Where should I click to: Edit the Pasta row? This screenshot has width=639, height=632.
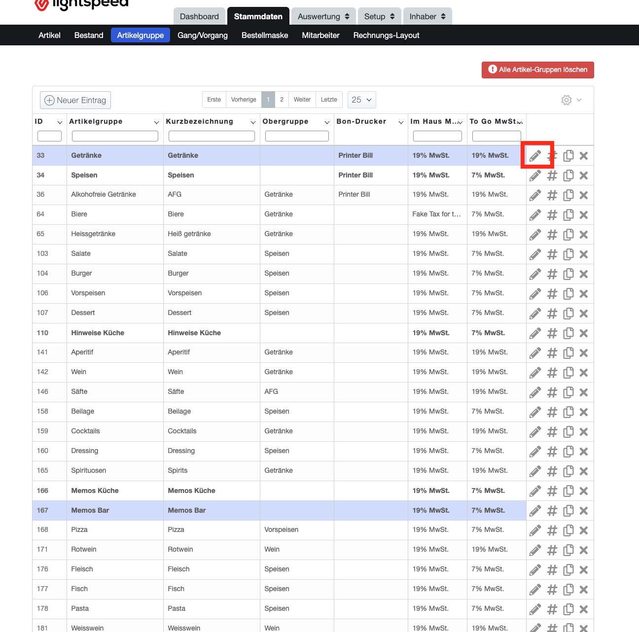tap(535, 609)
